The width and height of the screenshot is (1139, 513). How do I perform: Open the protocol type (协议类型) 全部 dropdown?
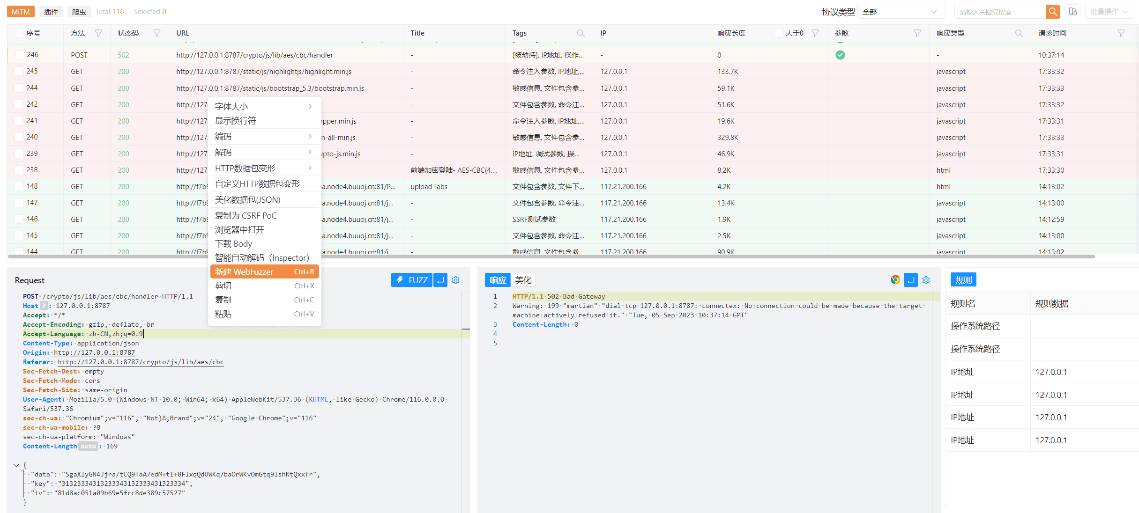click(900, 12)
